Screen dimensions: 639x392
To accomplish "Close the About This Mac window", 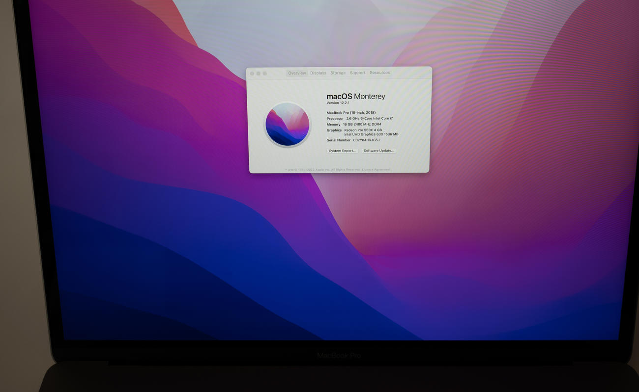I will [252, 74].
